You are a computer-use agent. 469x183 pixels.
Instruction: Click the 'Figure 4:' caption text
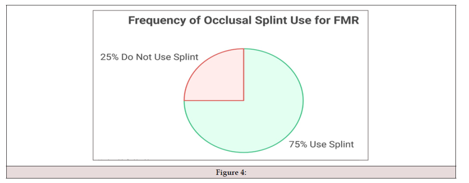tap(231, 173)
